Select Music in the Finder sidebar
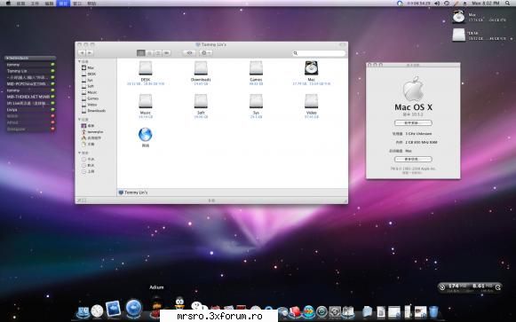516x322 pixels. pos(89,92)
